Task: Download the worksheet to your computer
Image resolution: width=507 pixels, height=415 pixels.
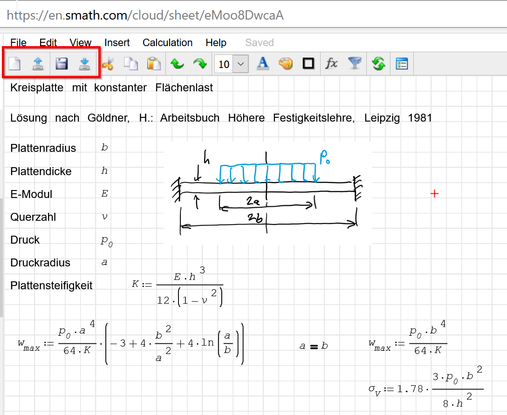Action: coord(84,64)
